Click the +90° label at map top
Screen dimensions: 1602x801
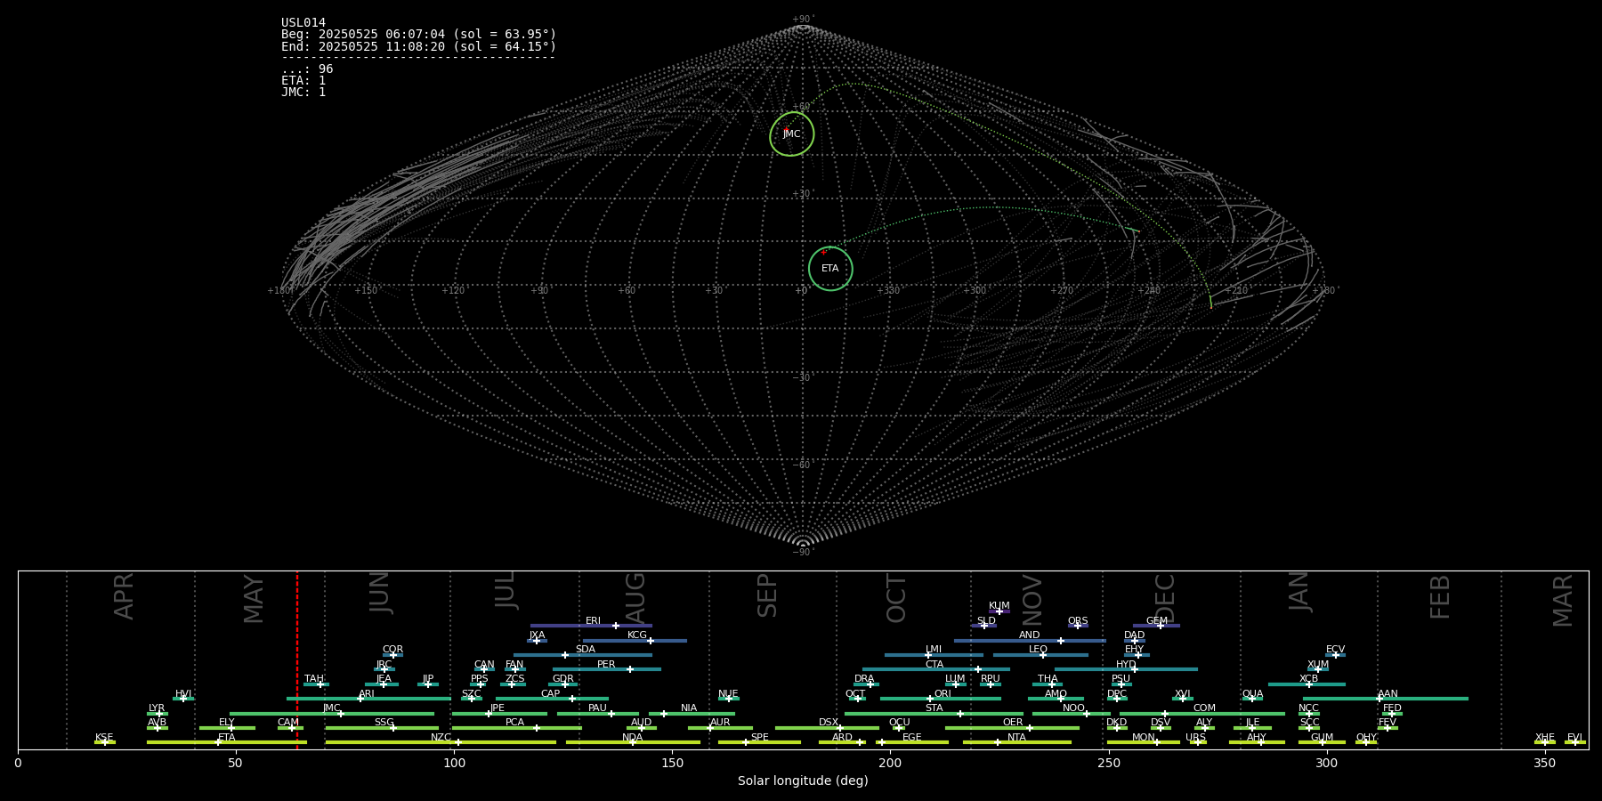point(803,20)
